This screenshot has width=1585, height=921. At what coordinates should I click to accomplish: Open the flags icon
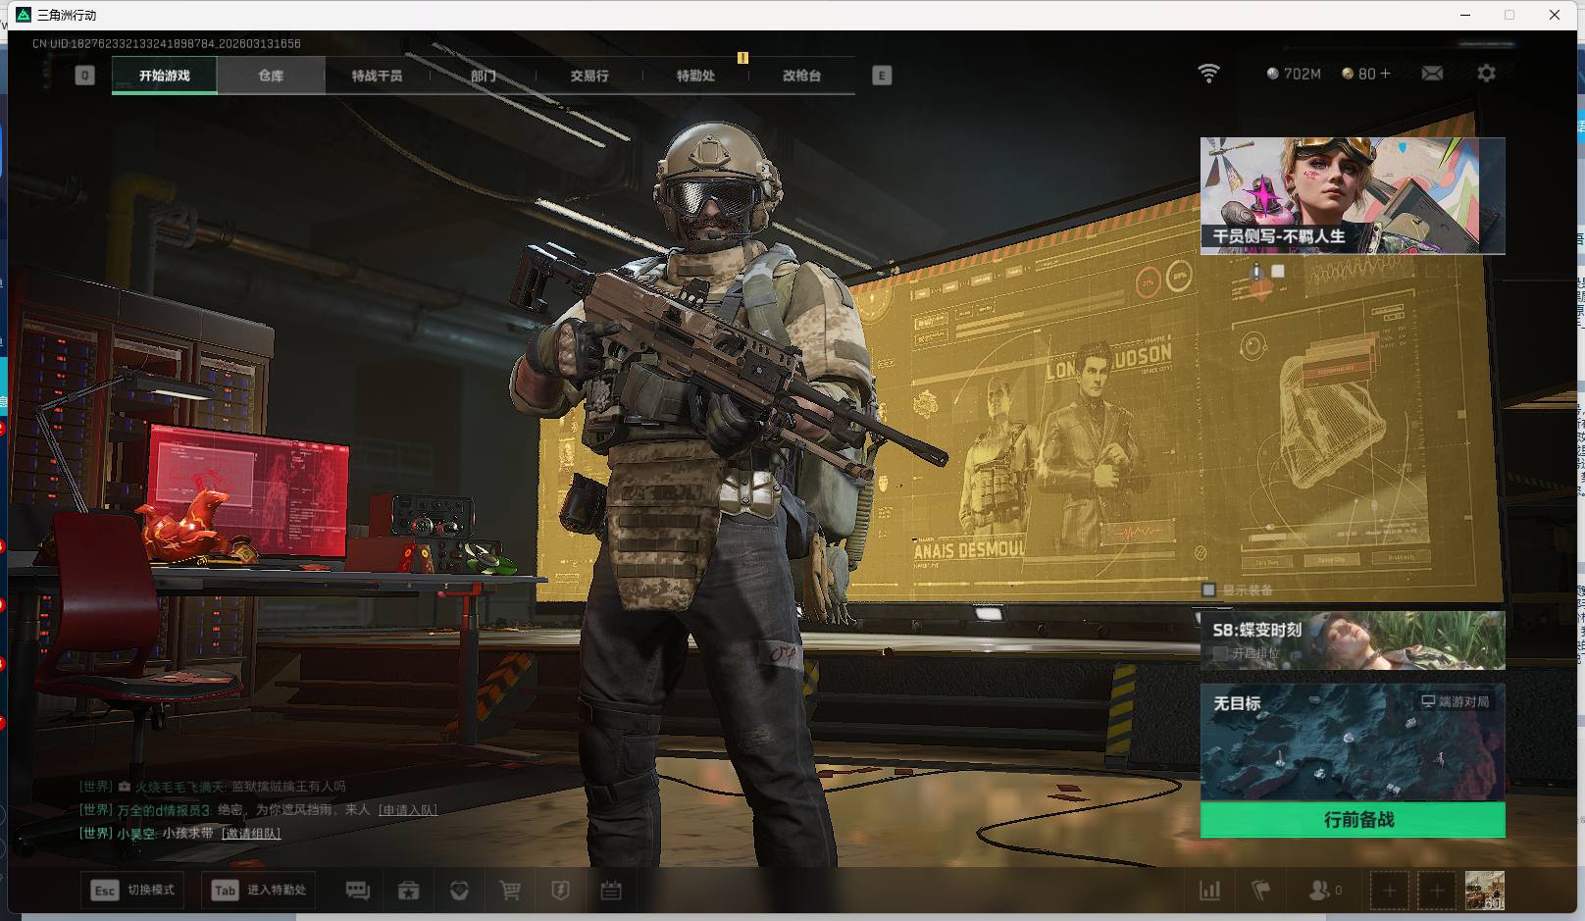1261,891
